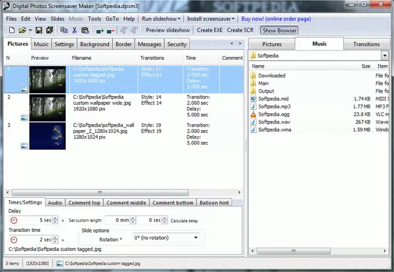Click the first greyed rotate icon

click(x=123, y=30)
